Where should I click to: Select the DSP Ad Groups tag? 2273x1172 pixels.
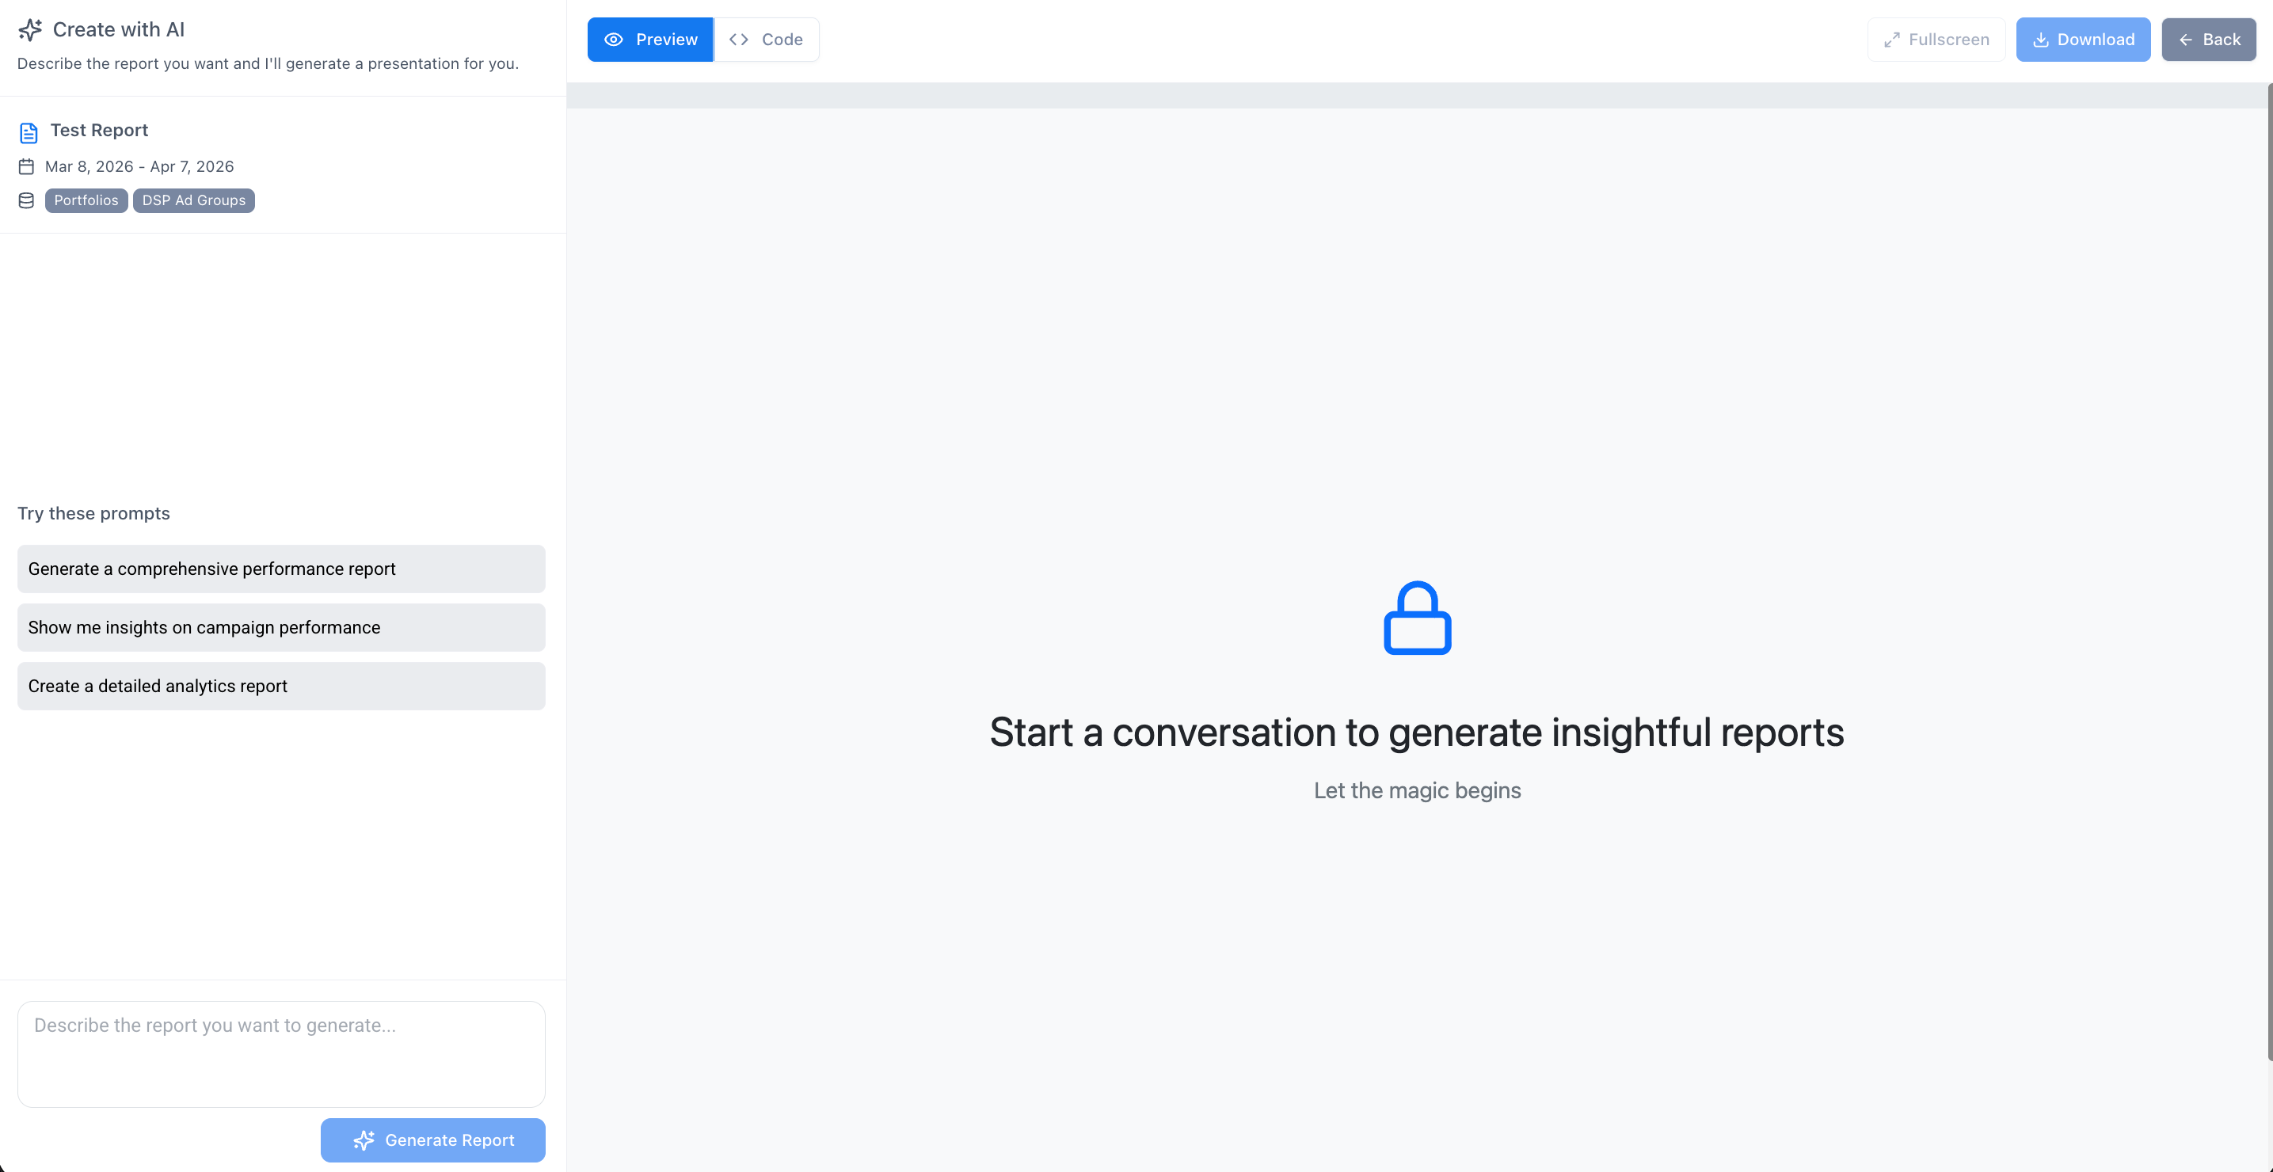point(194,200)
